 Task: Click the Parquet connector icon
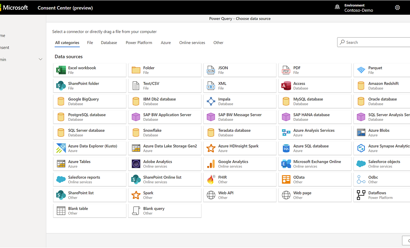(361, 70)
